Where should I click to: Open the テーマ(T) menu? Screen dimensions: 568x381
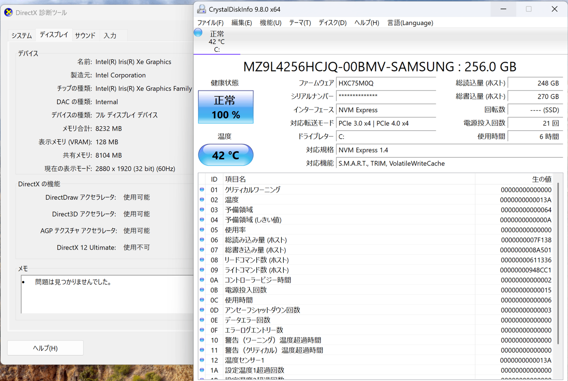(x=300, y=23)
